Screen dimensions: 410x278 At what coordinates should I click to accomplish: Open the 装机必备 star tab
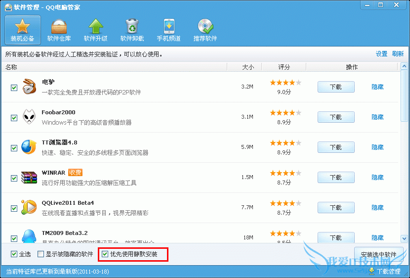point(23,30)
